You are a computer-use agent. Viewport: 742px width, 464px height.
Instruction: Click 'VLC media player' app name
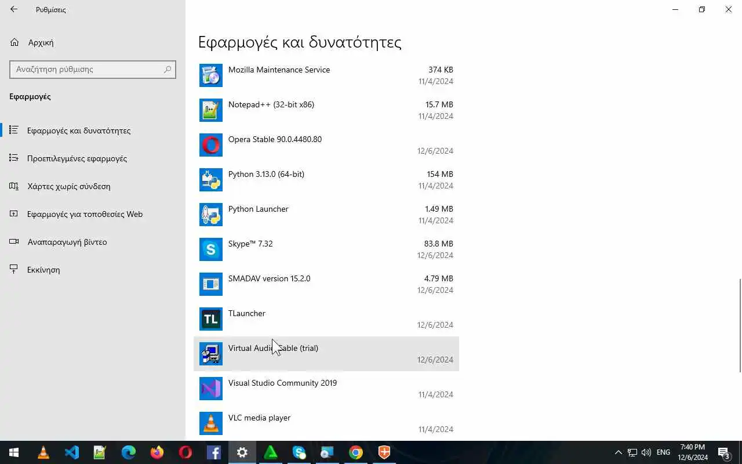click(x=259, y=418)
